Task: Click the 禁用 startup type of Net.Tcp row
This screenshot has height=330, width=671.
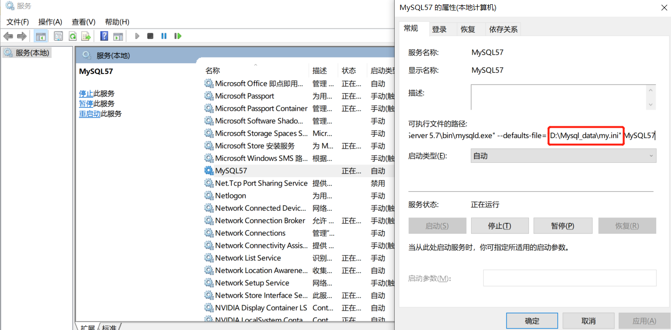Action: tap(378, 183)
